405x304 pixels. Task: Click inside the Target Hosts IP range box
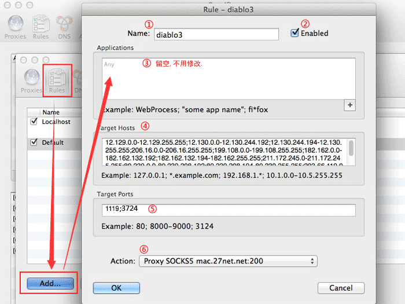click(x=223, y=152)
